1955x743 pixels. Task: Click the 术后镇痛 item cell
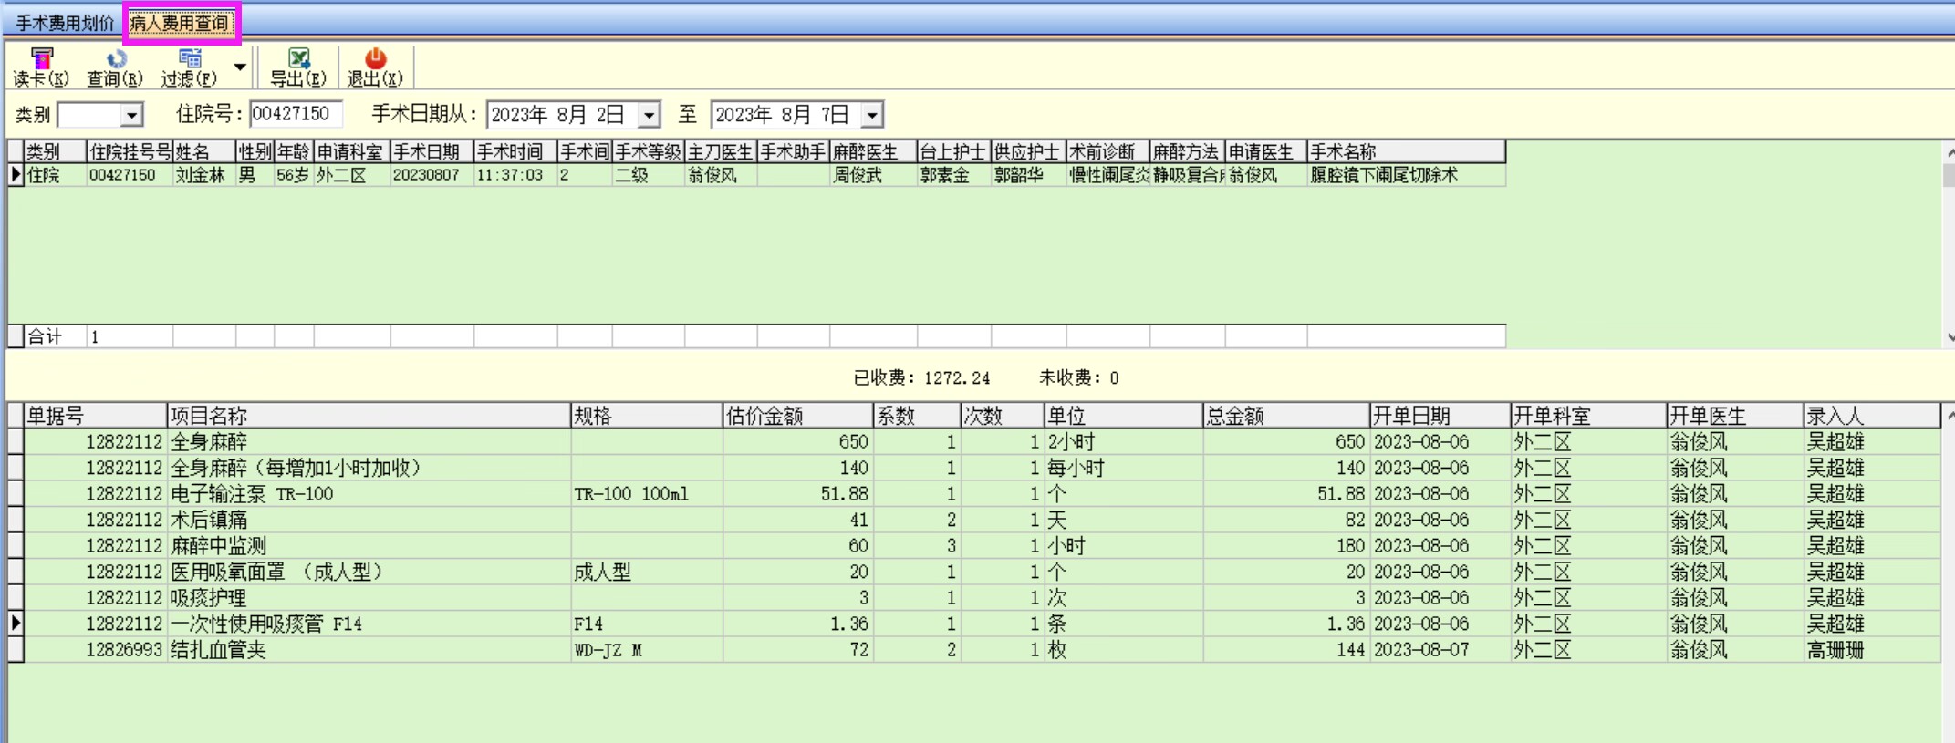369,521
